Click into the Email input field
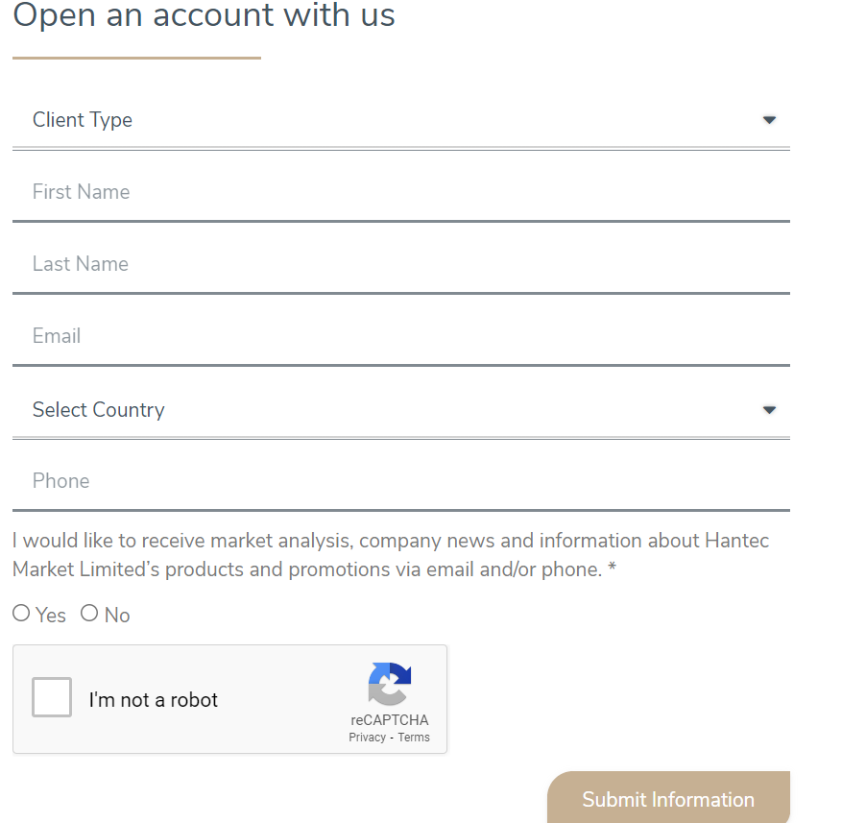Image resolution: width=842 pixels, height=823 pixels. click(401, 336)
